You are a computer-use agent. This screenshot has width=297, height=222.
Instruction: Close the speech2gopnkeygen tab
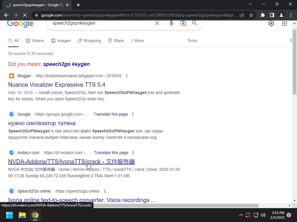(x=67, y=5)
